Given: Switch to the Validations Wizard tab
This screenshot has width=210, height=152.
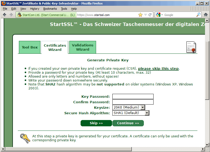Looking at the screenshot, I should pyautogui.click(x=82, y=47).
